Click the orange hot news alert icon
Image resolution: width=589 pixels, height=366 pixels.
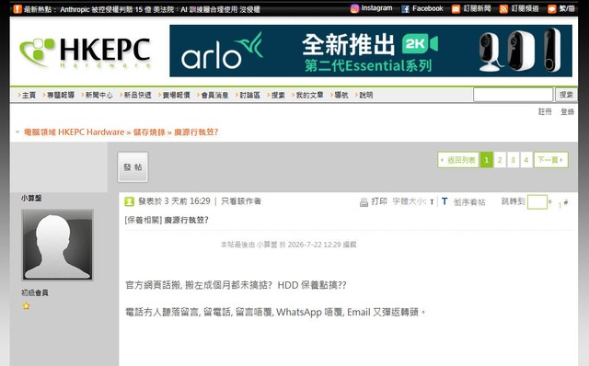coord(17,9)
